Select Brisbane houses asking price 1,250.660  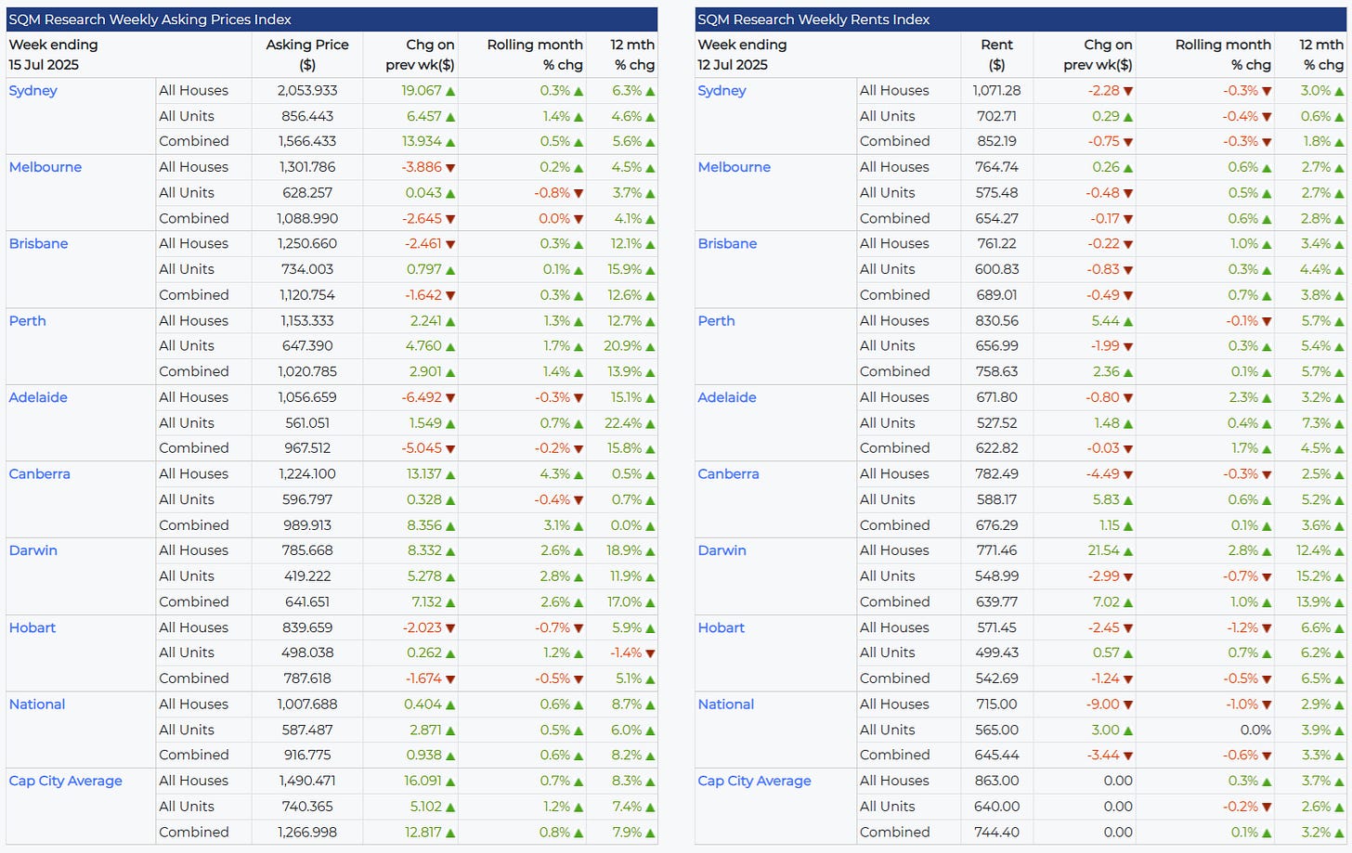pos(307,243)
